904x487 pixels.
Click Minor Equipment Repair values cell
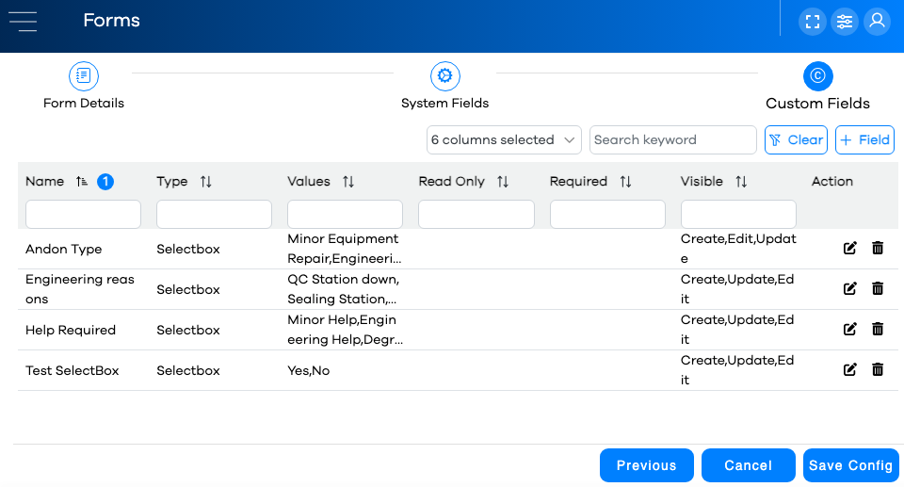tap(345, 249)
